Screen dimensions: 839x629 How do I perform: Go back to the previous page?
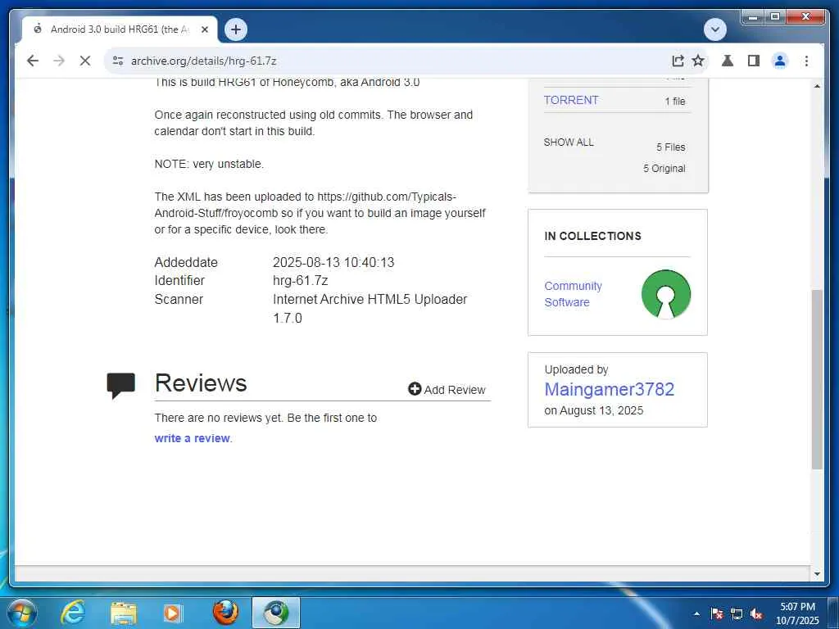[33, 61]
